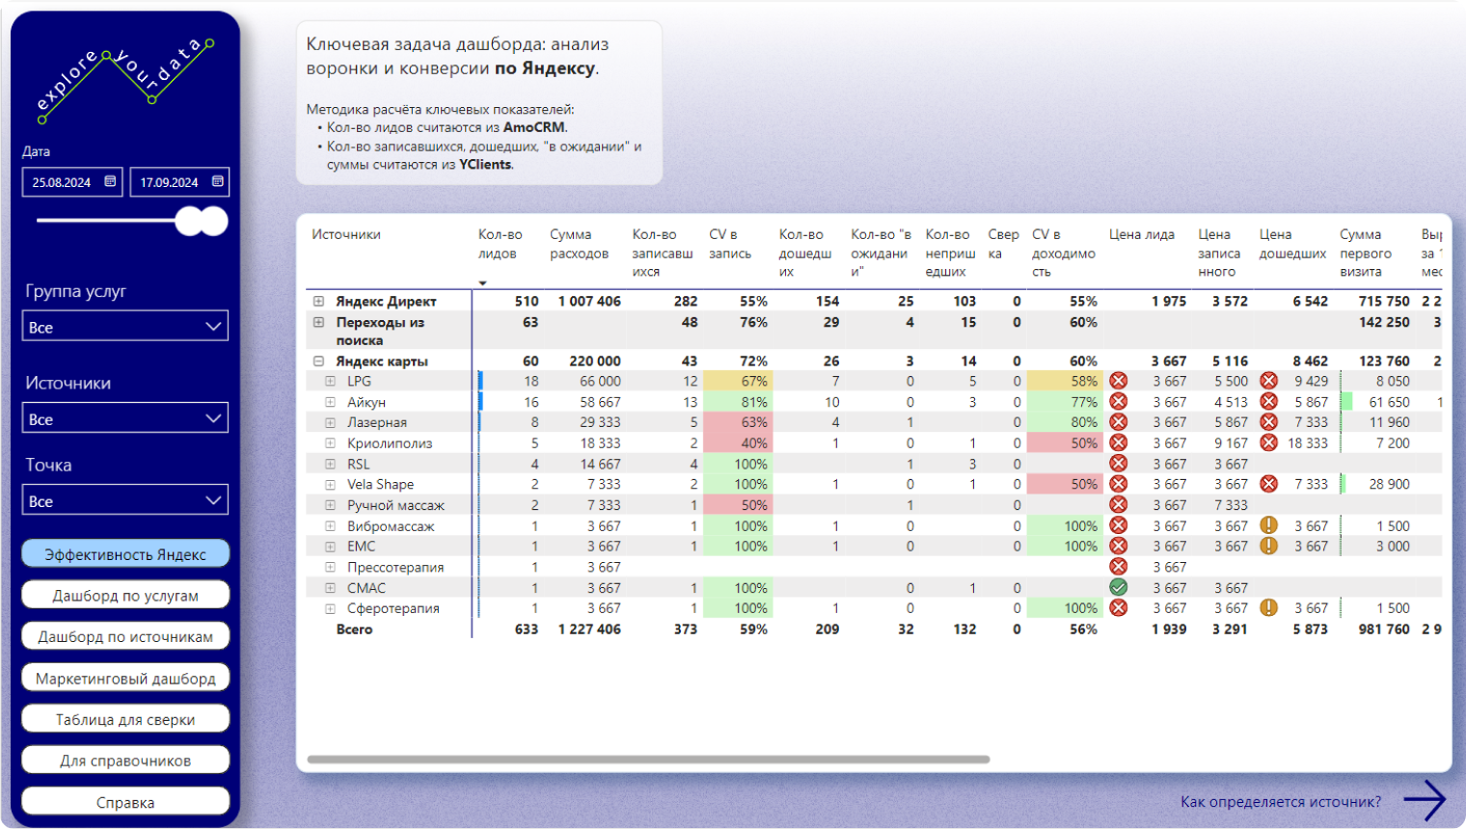
Task: Open the Точка dropdown
Action: pyautogui.click(x=126, y=500)
